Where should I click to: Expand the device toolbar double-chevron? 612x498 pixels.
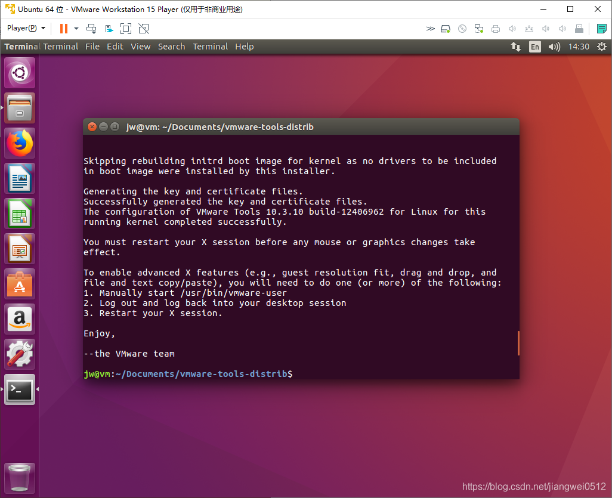[430, 29]
